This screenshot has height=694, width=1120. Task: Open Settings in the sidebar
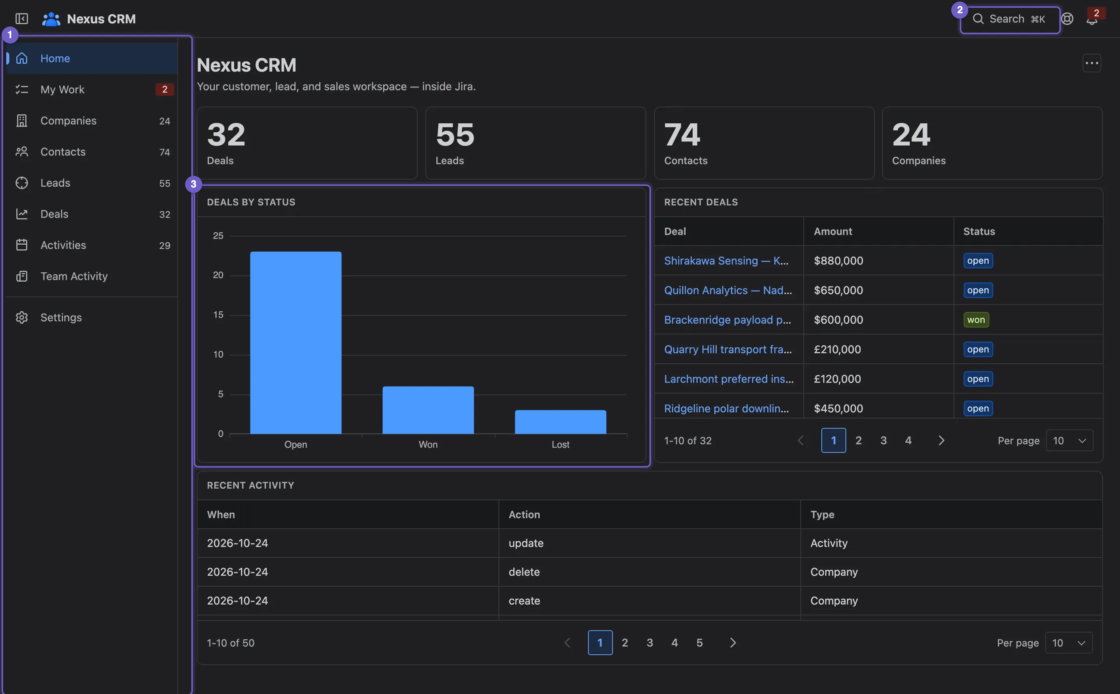click(x=92, y=317)
